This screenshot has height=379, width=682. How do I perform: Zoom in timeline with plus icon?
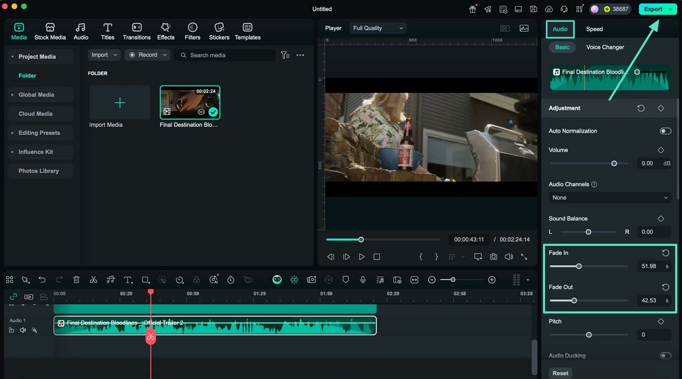[x=492, y=280]
